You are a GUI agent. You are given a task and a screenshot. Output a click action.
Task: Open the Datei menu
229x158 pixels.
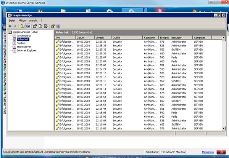coord(12,21)
